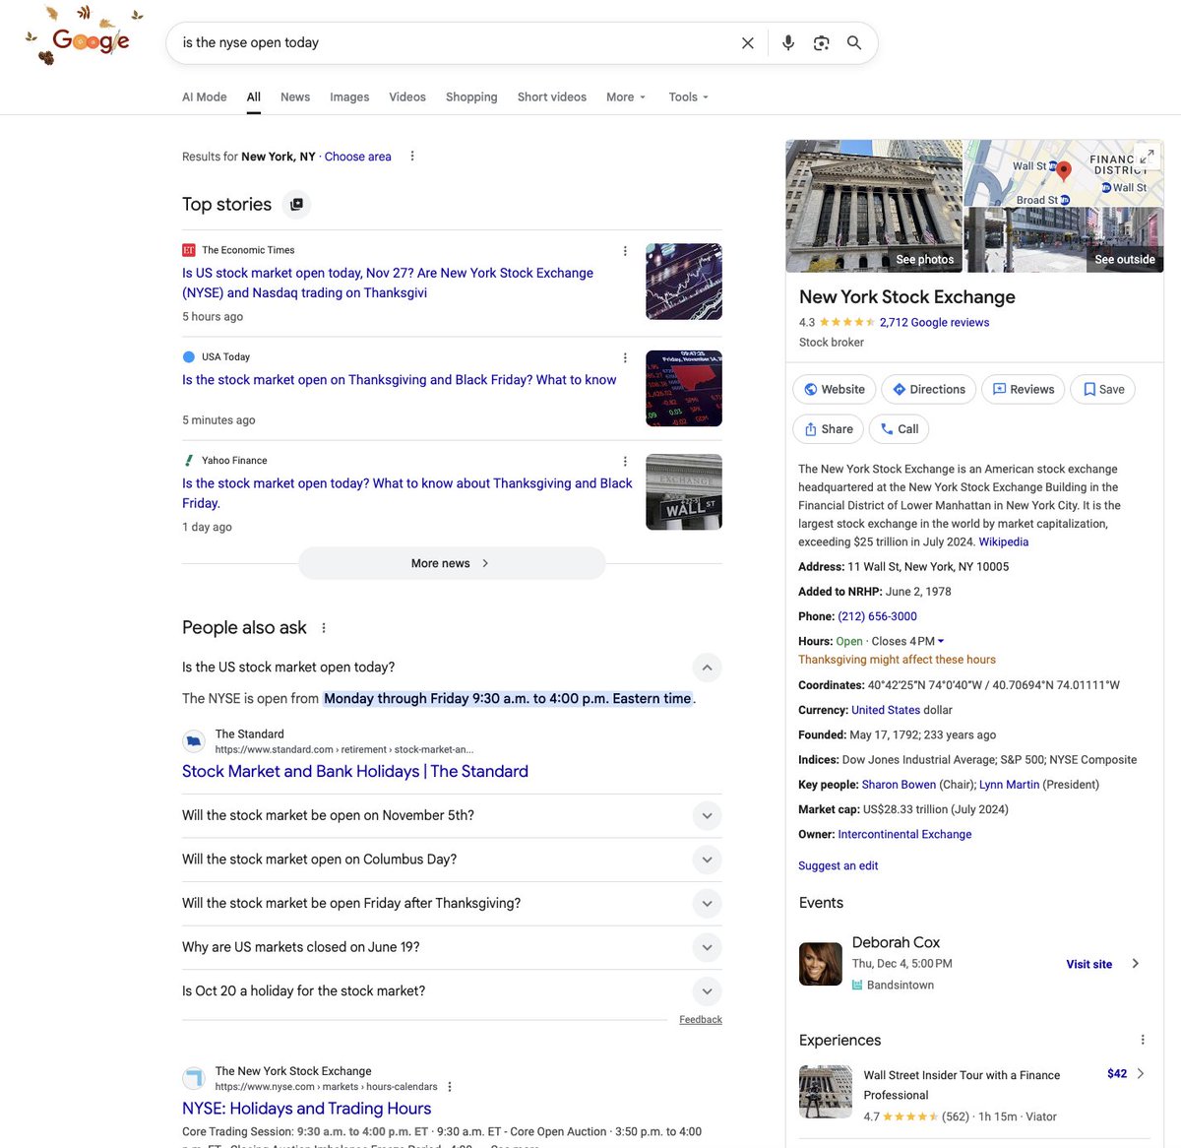1181x1148 pixels.
Task: Switch to the Short videos tab
Action: click(x=552, y=96)
